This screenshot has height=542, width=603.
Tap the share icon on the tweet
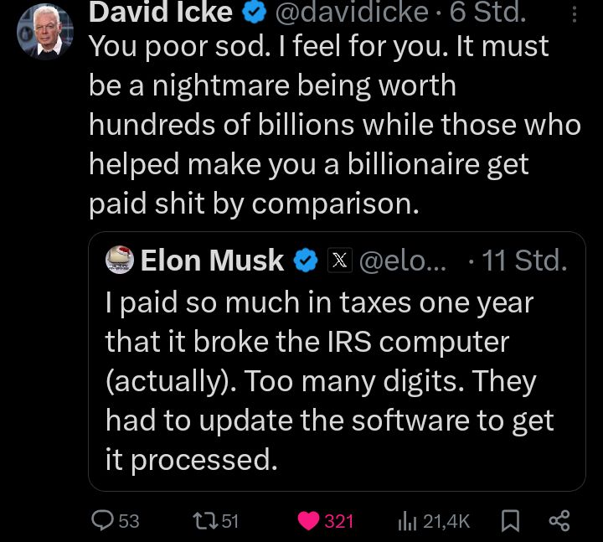click(x=559, y=521)
